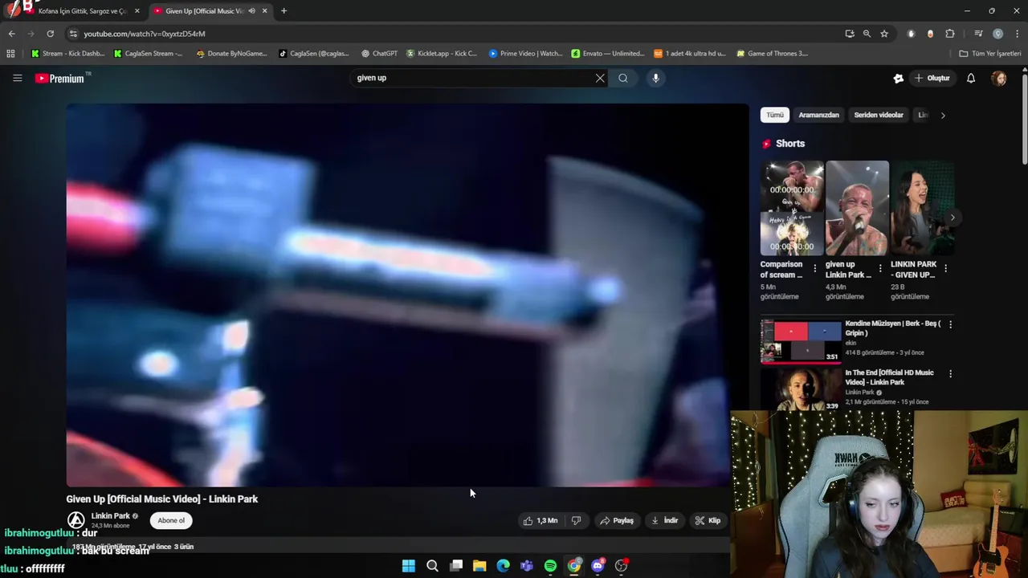Download the video with İndir
This screenshot has width=1028, height=578.
[x=665, y=520]
